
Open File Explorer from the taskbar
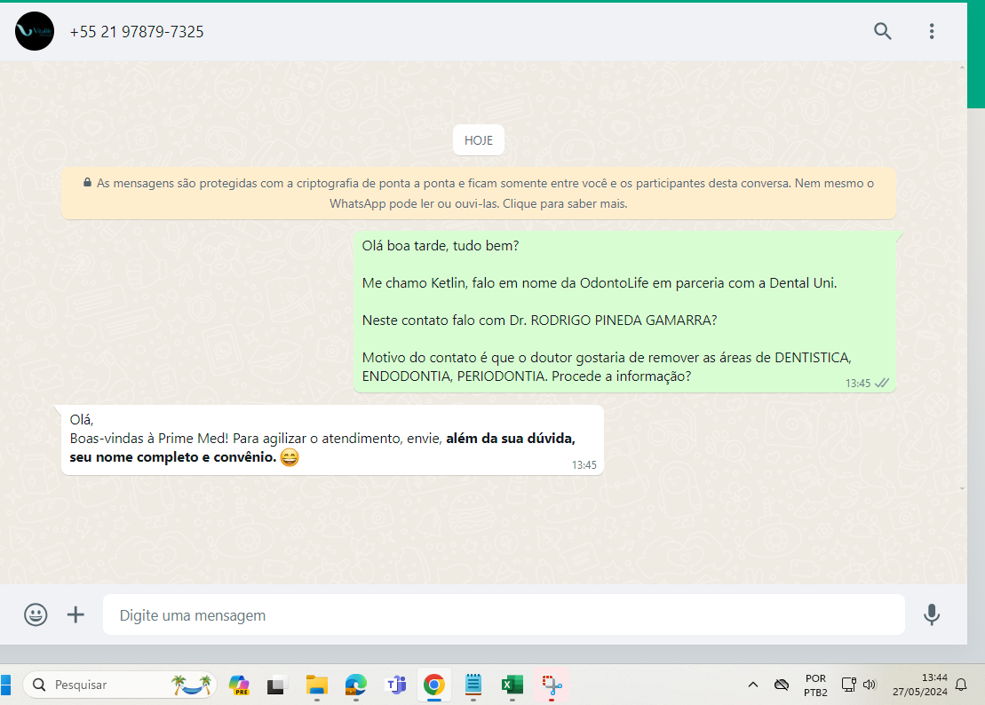click(317, 685)
